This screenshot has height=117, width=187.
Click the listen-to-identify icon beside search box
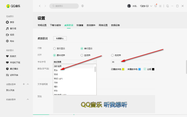(83, 6)
